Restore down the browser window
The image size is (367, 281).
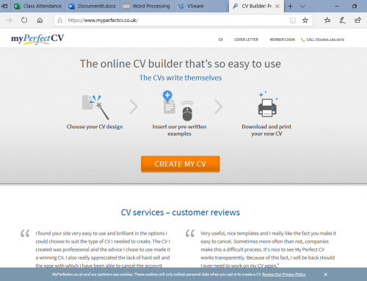[x=355, y=6]
